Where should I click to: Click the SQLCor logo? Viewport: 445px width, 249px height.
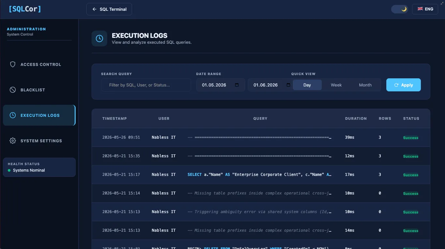click(x=25, y=9)
